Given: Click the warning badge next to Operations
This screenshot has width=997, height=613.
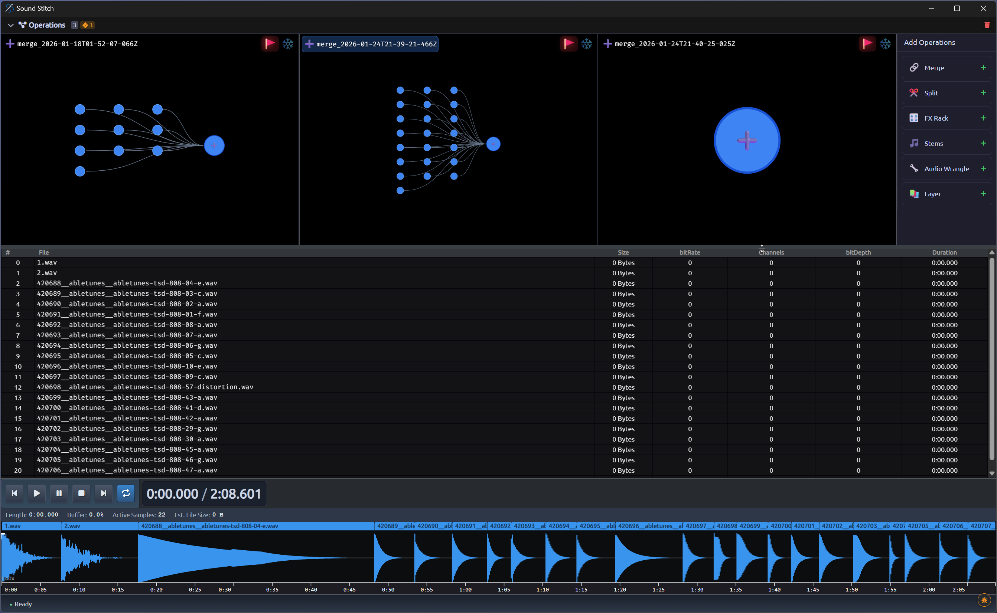Looking at the screenshot, I should pos(87,25).
